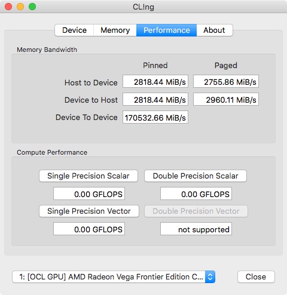Switch to the Device tab
287x295 pixels.
tap(74, 30)
